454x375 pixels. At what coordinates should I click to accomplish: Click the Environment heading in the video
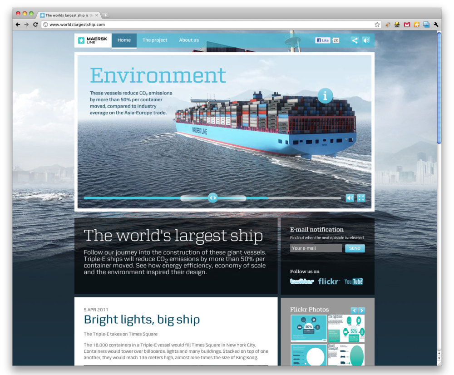pos(158,75)
